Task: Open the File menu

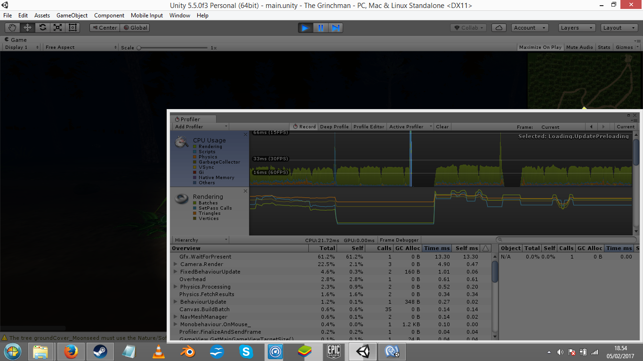Action: (x=8, y=16)
